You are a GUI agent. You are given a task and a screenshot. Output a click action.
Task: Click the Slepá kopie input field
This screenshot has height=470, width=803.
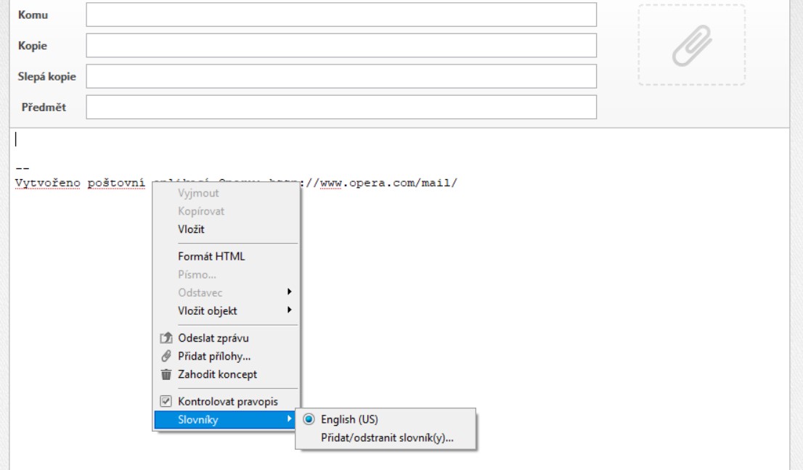[341, 76]
